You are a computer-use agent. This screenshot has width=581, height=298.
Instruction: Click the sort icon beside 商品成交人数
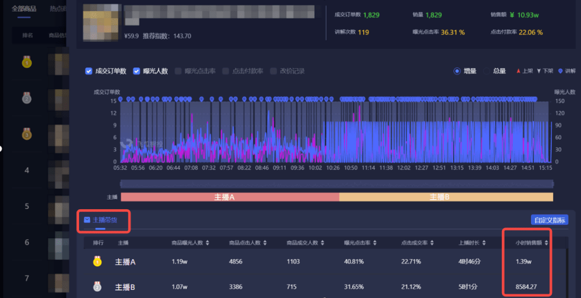click(x=322, y=243)
